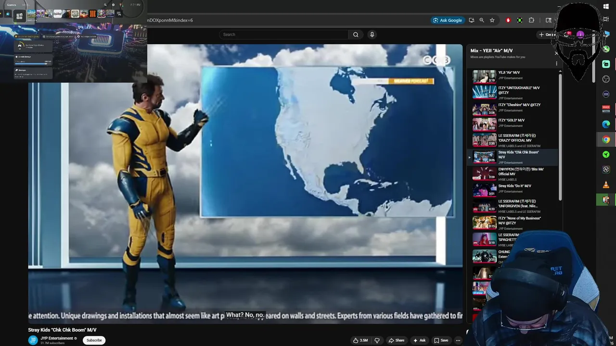
Task: Click the zoom magnifier icon in address bar
Action: click(x=482, y=20)
